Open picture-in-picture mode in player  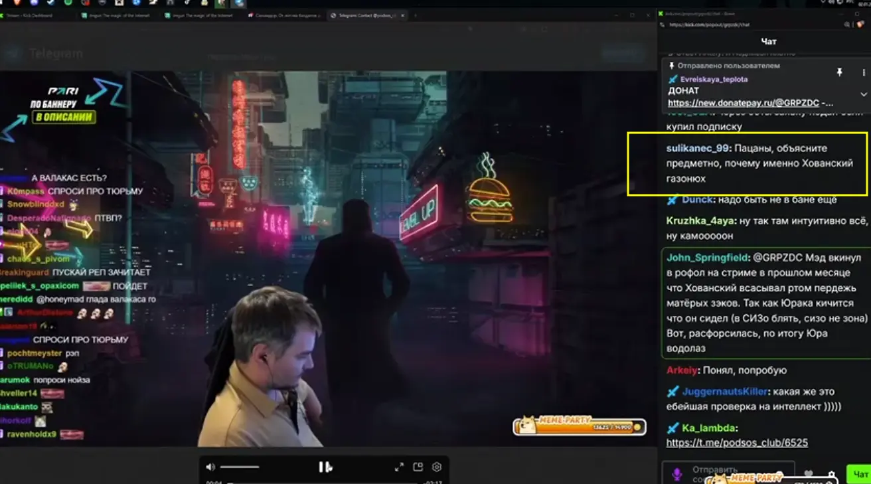418,467
